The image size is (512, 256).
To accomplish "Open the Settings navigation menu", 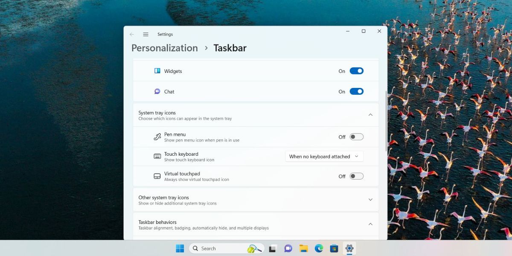I will (x=145, y=34).
